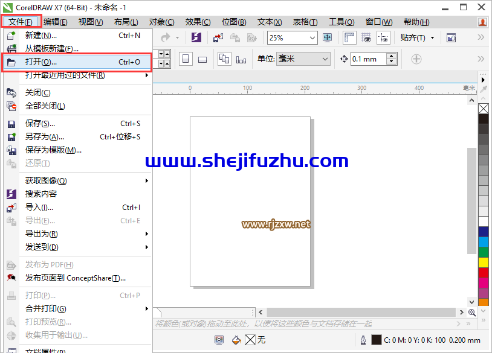Image resolution: width=492 pixels, height=353 pixels.
Task: Select portrait page orientation icon
Action: tap(186, 59)
